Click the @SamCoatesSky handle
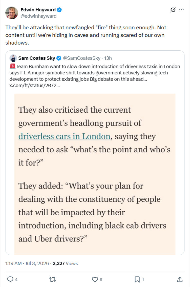192x287 pixels. pos(82,58)
